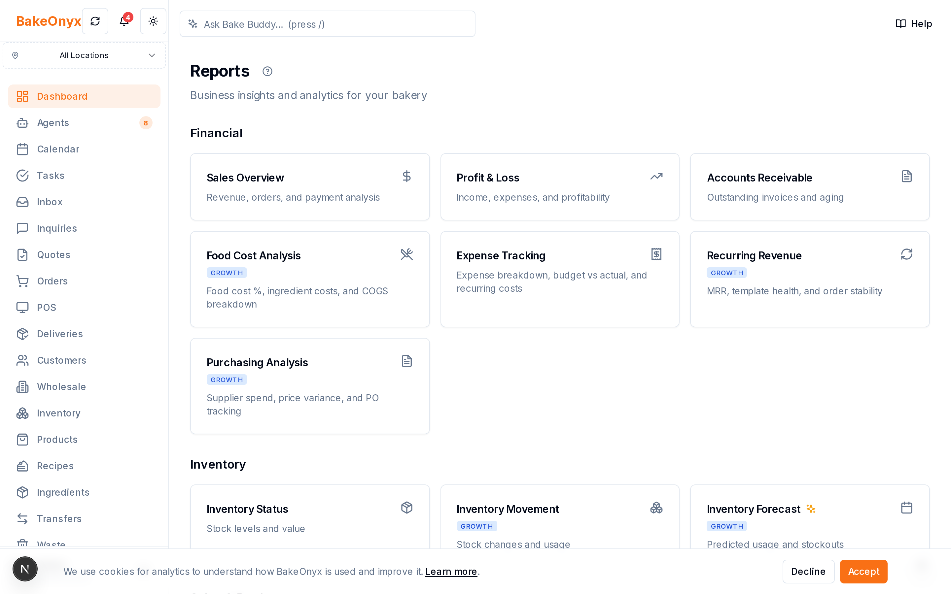This screenshot has width=951, height=594.
Task: Click the Transfers arrows icon in sidebar
Action: (22, 518)
